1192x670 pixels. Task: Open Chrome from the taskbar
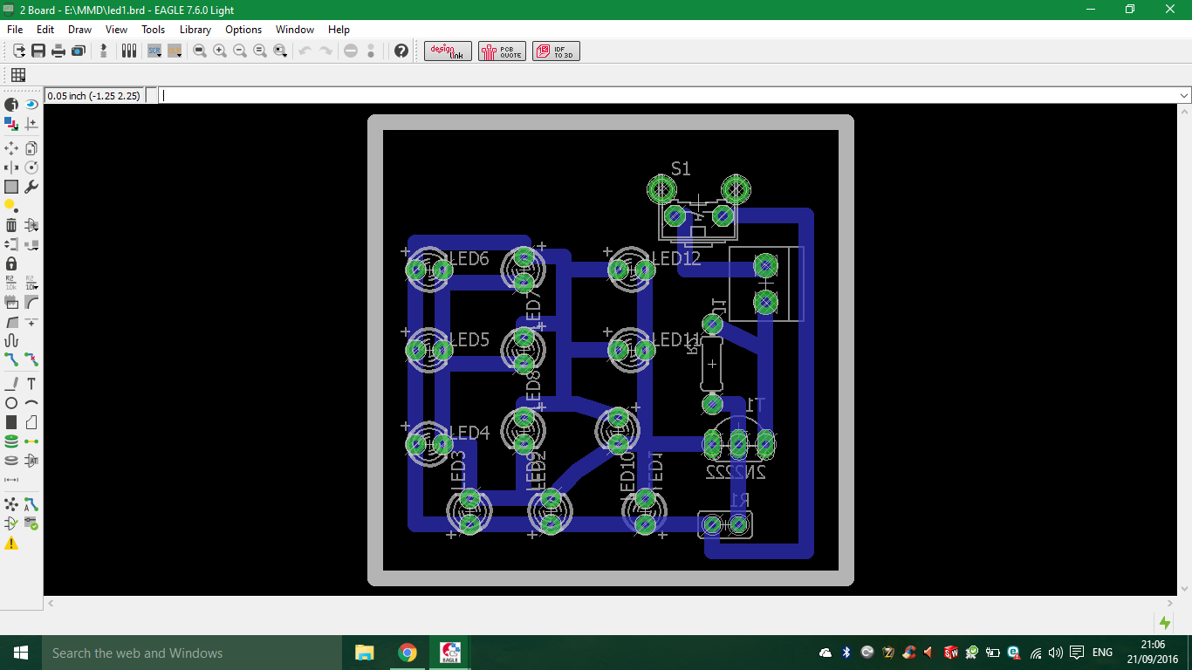point(407,653)
